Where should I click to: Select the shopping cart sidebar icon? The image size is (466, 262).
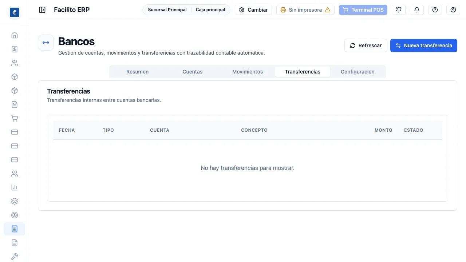[15, 118]
